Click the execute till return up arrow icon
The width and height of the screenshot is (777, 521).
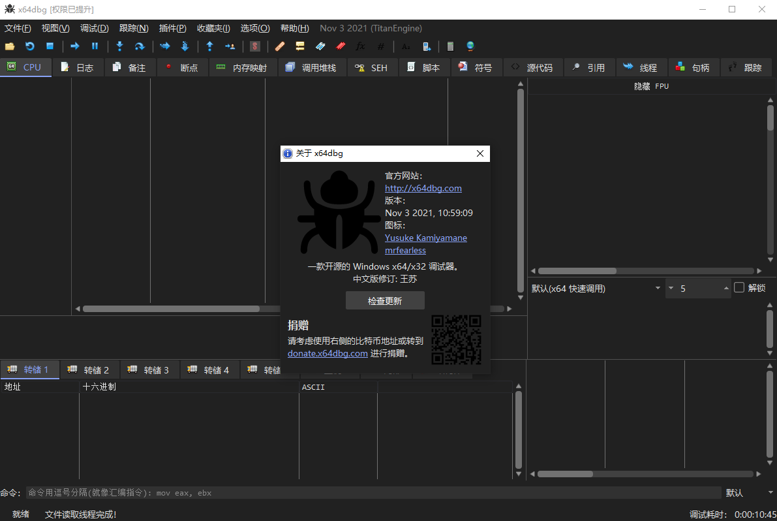click(209, 46)
